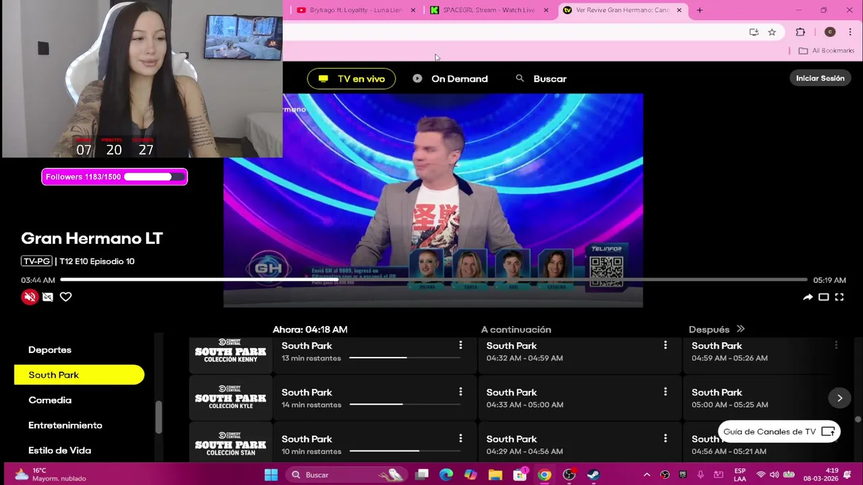Viewport: 863px width, 485px height.
Task: Click the category list scrollbar
Action: (158, 418)
